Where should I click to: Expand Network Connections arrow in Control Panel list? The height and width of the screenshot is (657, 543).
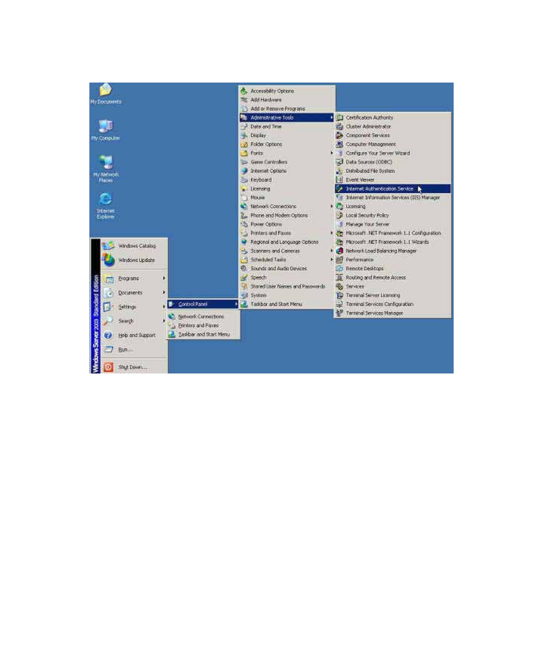331,206
